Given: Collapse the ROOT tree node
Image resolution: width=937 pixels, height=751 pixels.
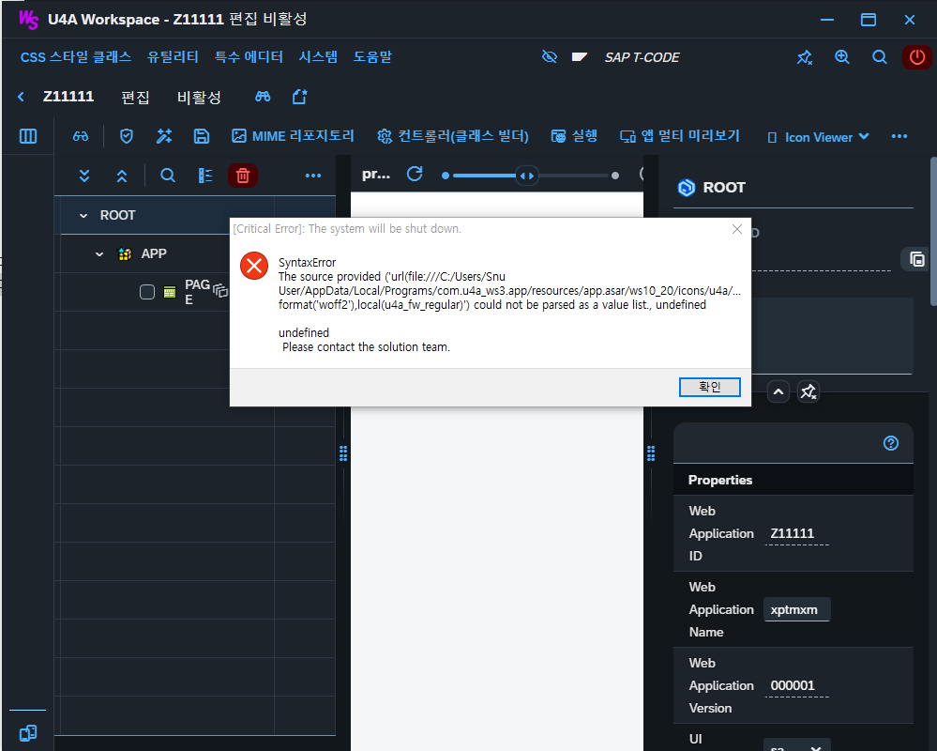Looking at the screenshot, I should 83,215.
